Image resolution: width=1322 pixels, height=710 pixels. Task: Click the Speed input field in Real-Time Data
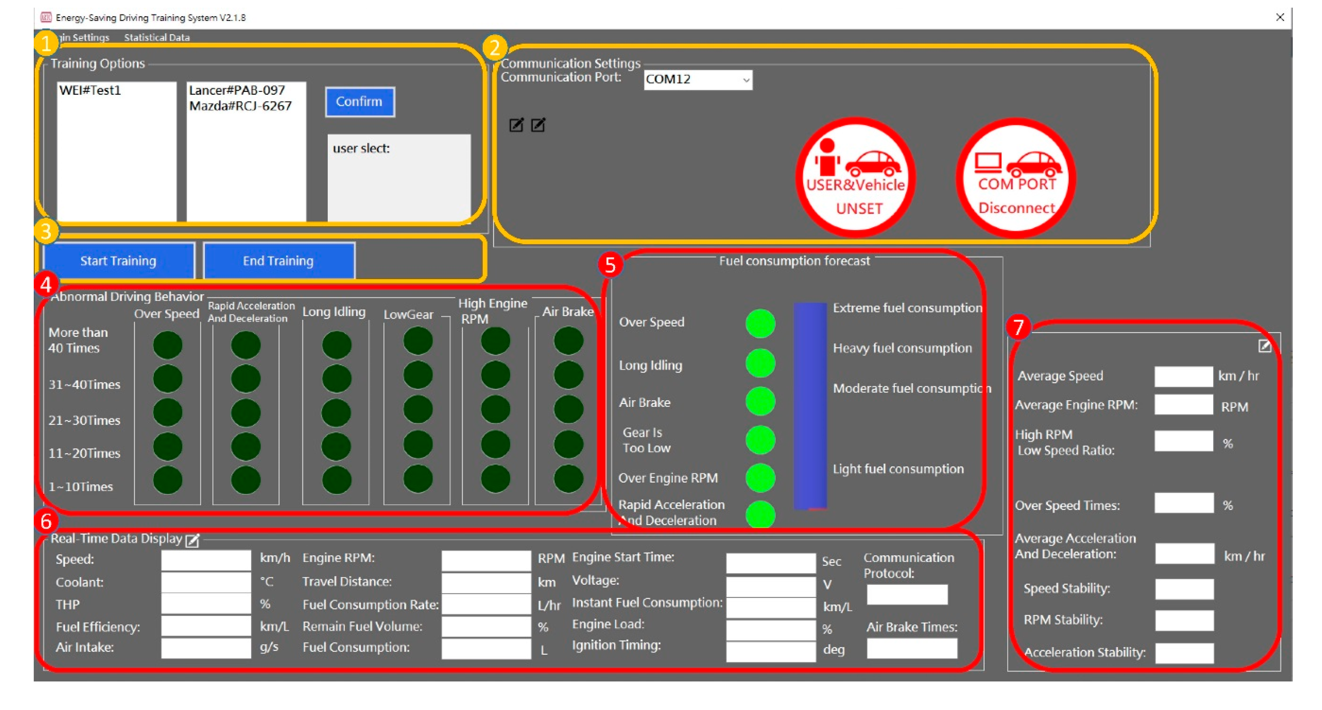pyautogui.click(x=206, y=560)
